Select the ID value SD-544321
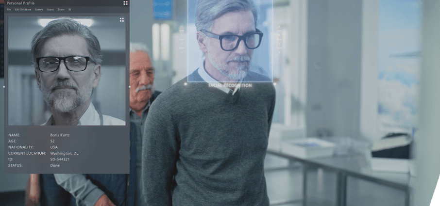440x206 pixels. pos(60,159)
